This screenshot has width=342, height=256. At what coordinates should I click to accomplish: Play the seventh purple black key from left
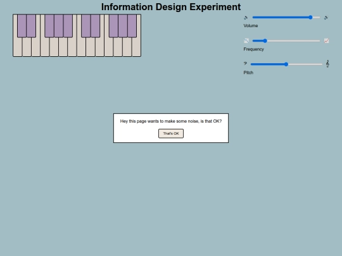click(x=95, y=26)
